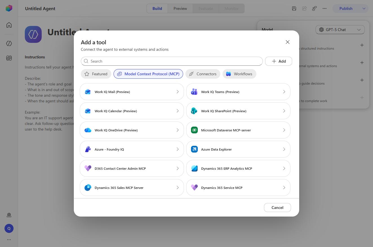
Task: Open Work IQ OneDrive (Preview) tool
Action: click(132, 130)
